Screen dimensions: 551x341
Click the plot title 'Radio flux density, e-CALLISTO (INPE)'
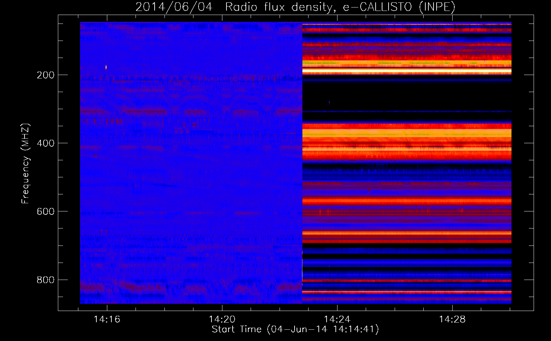pyautogui.click(x=340, y=7)
